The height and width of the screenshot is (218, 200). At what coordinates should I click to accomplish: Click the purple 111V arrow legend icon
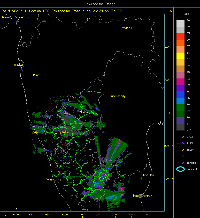[x=180, y=143]
